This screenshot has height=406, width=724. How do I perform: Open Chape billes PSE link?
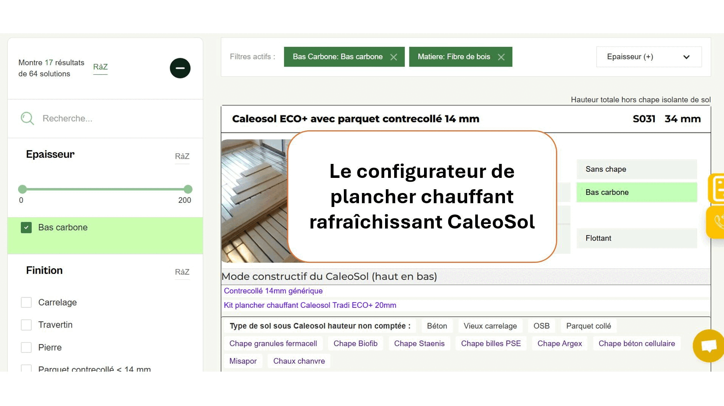pyautogui.click(x=491, y=344)
